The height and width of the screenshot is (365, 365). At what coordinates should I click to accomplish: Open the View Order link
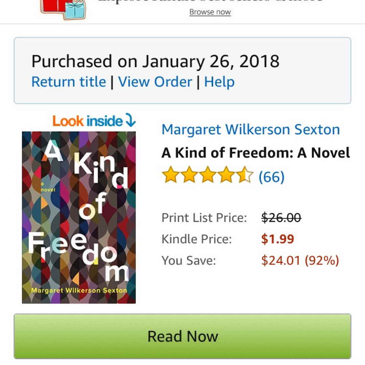[x=155, y=82]
